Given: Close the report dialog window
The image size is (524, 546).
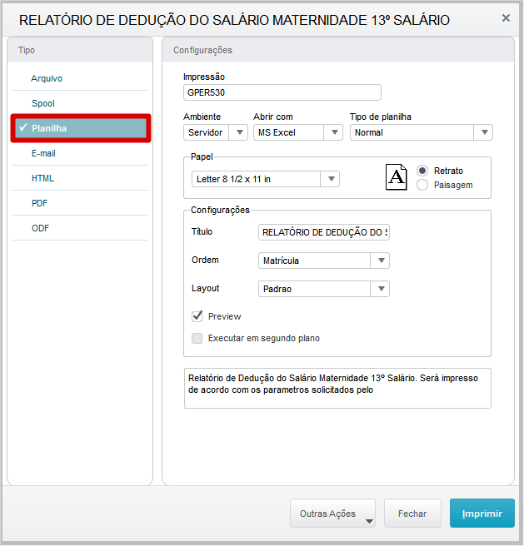Looking at the screenshot, I should click(506, 18).
